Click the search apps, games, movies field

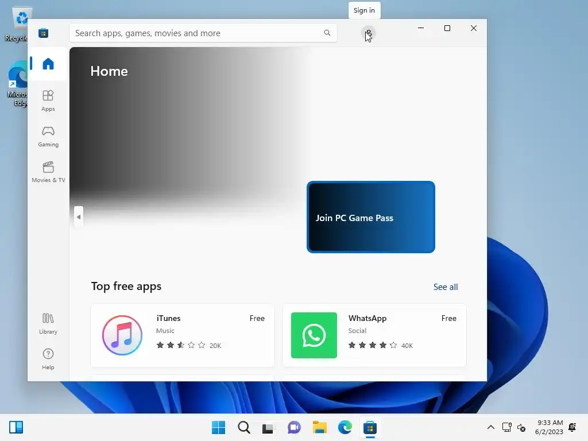[x=203, y=33]
